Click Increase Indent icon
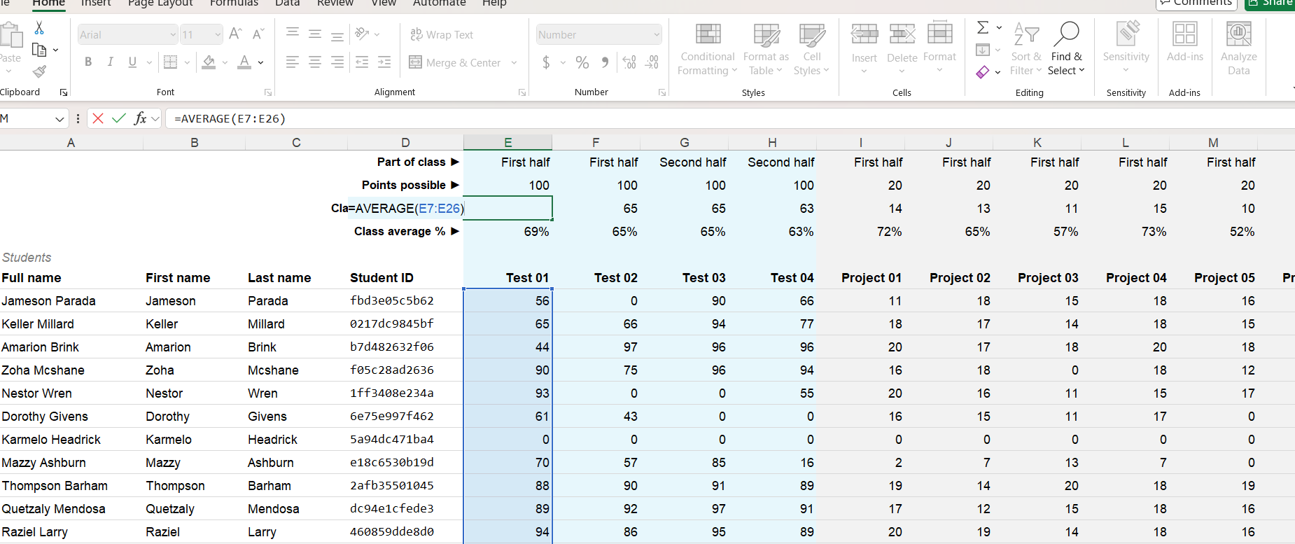The height and width of the screenshot is (544, 1295). click(x=384, y=62)
